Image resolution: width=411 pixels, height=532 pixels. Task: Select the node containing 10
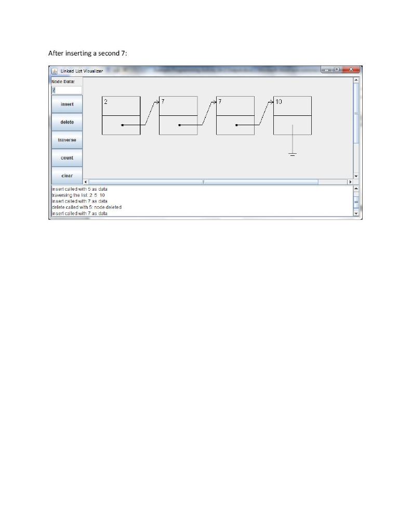click(x=293, y=116)
